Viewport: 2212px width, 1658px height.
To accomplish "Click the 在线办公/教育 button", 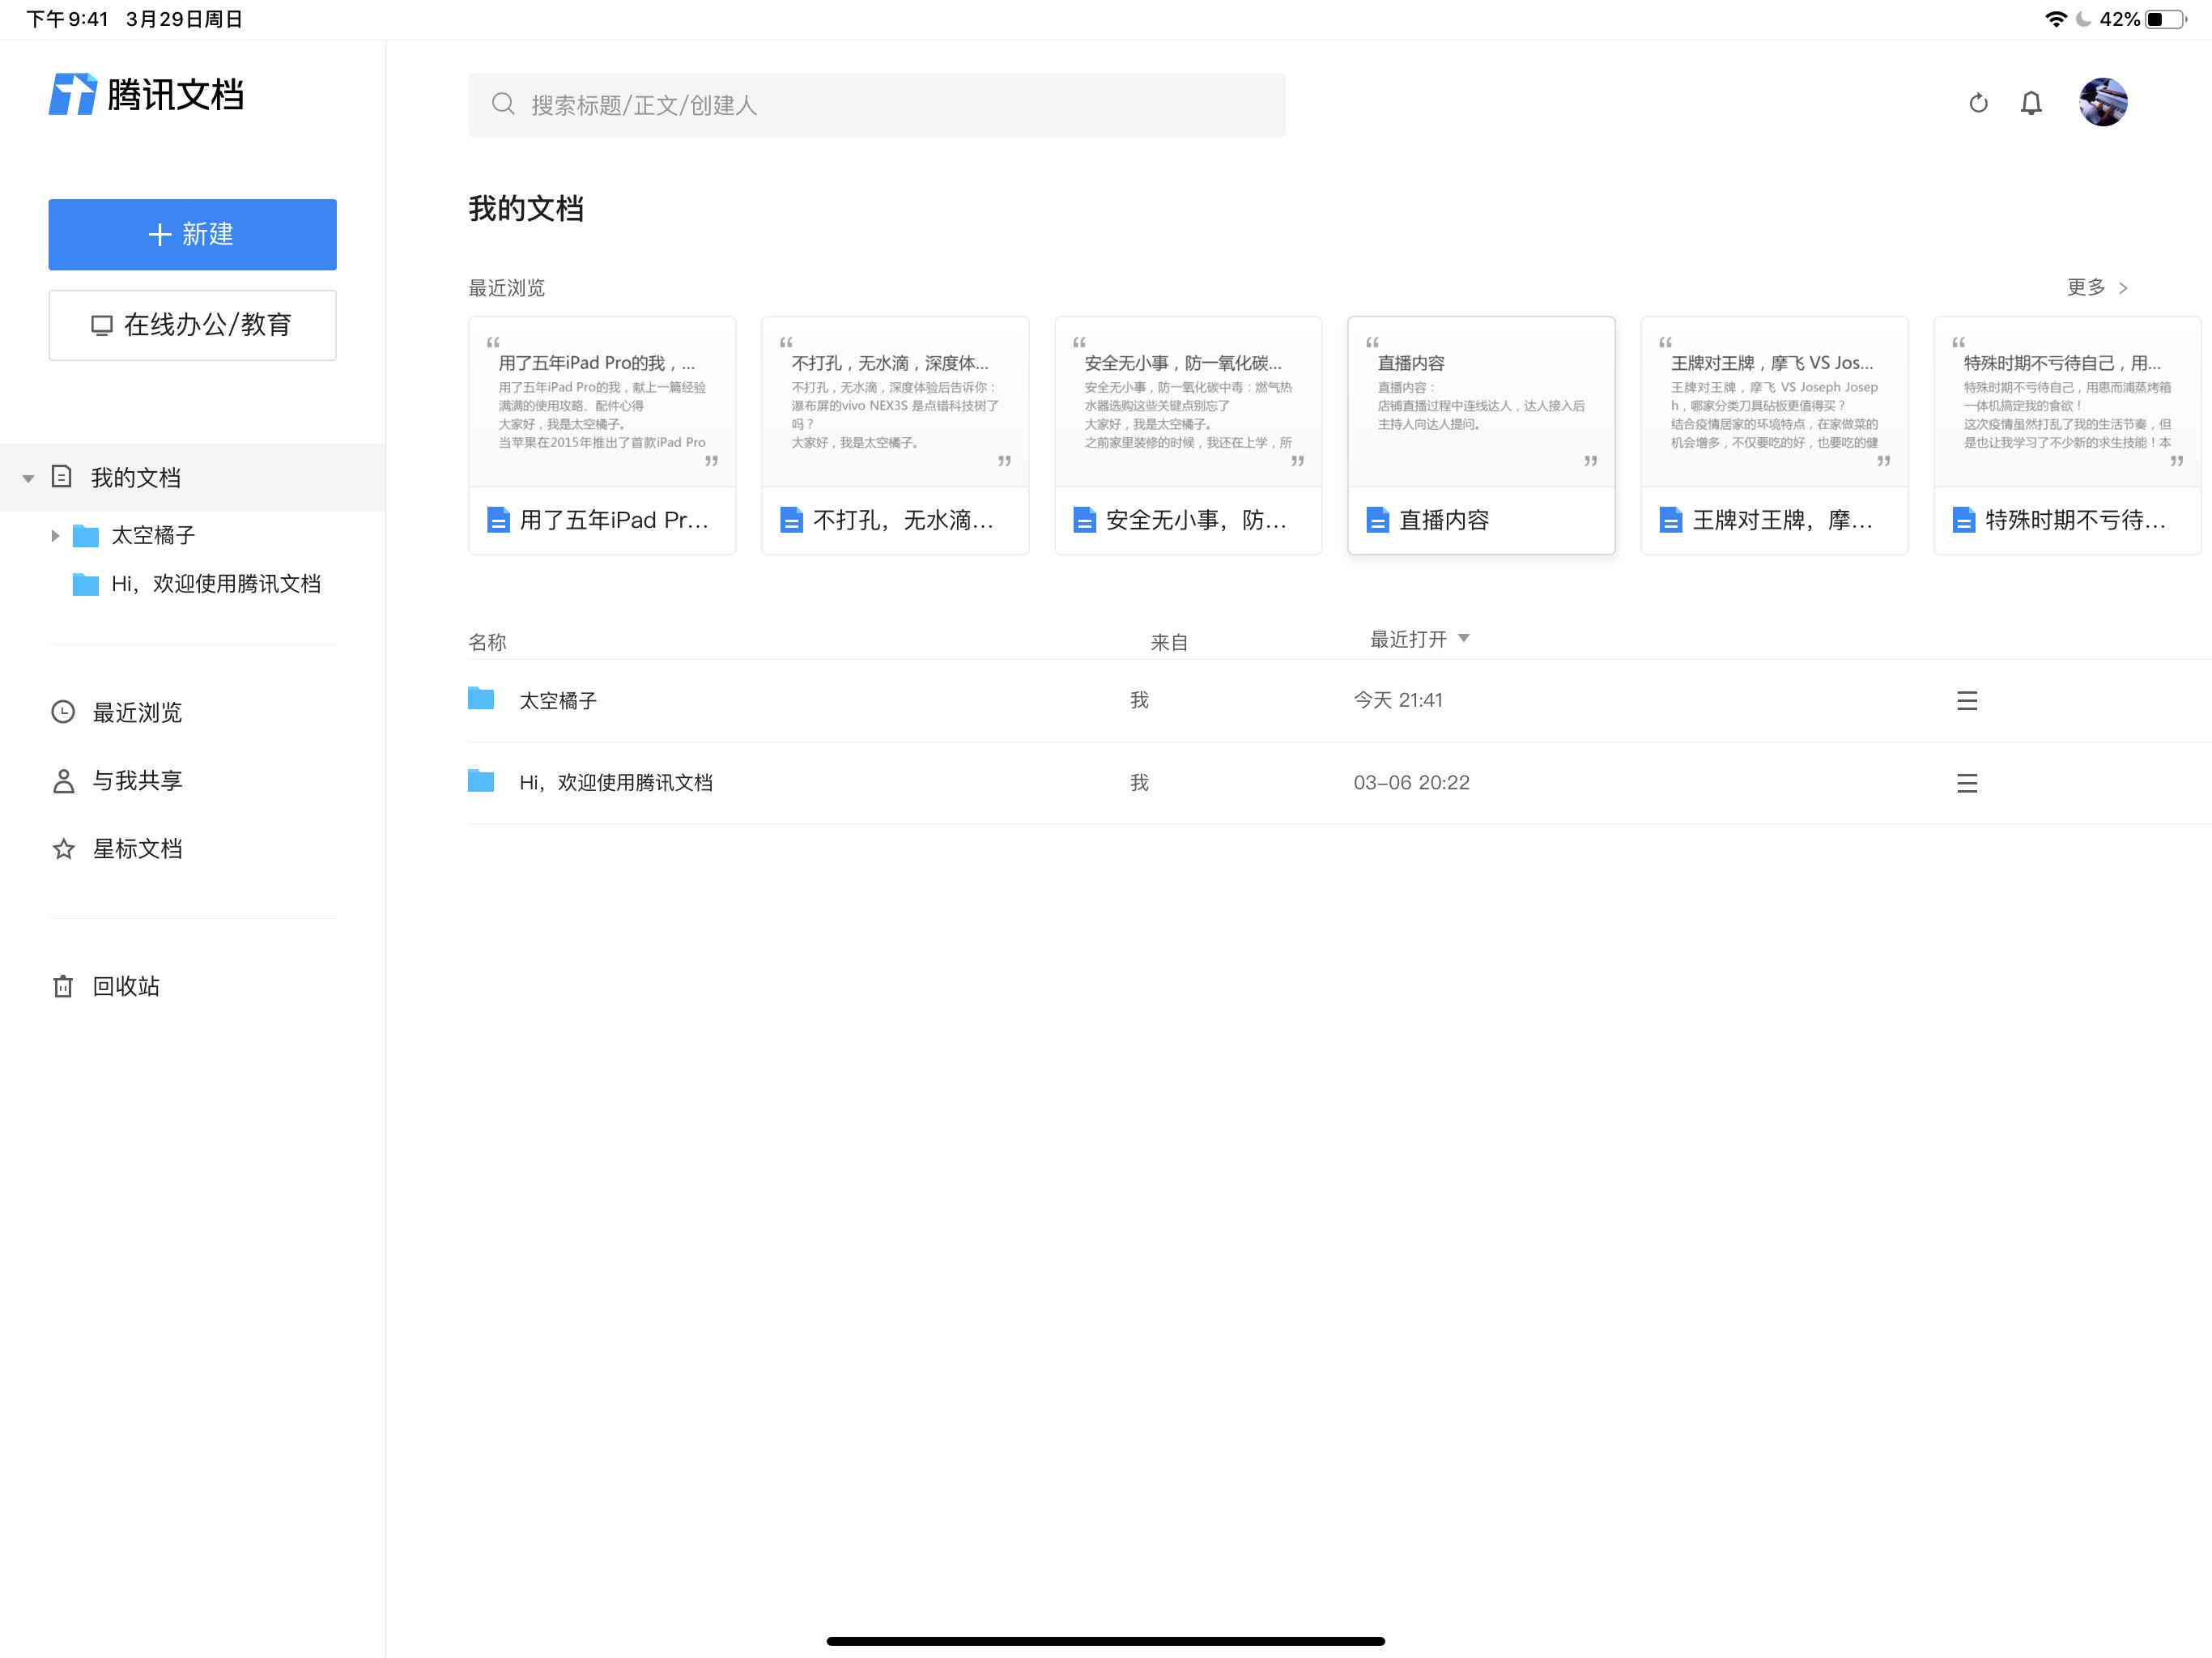I will click(x=192, y=325).
